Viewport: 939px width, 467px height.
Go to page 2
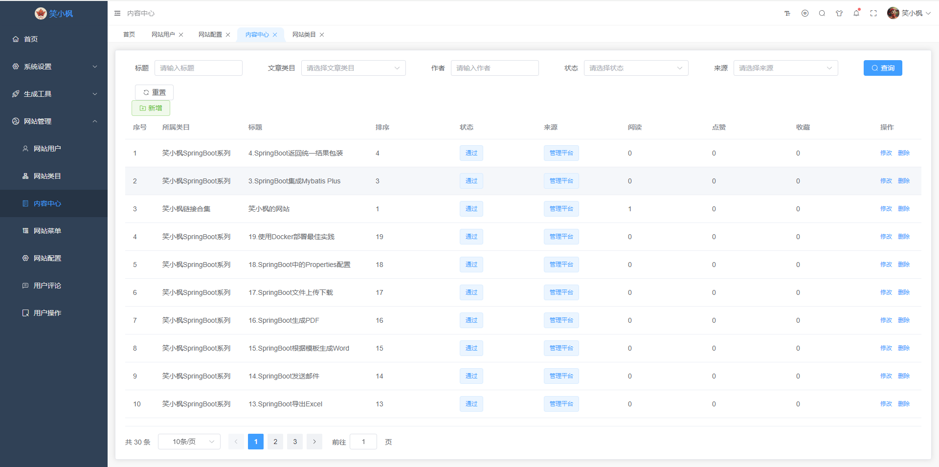coord(275,442)
